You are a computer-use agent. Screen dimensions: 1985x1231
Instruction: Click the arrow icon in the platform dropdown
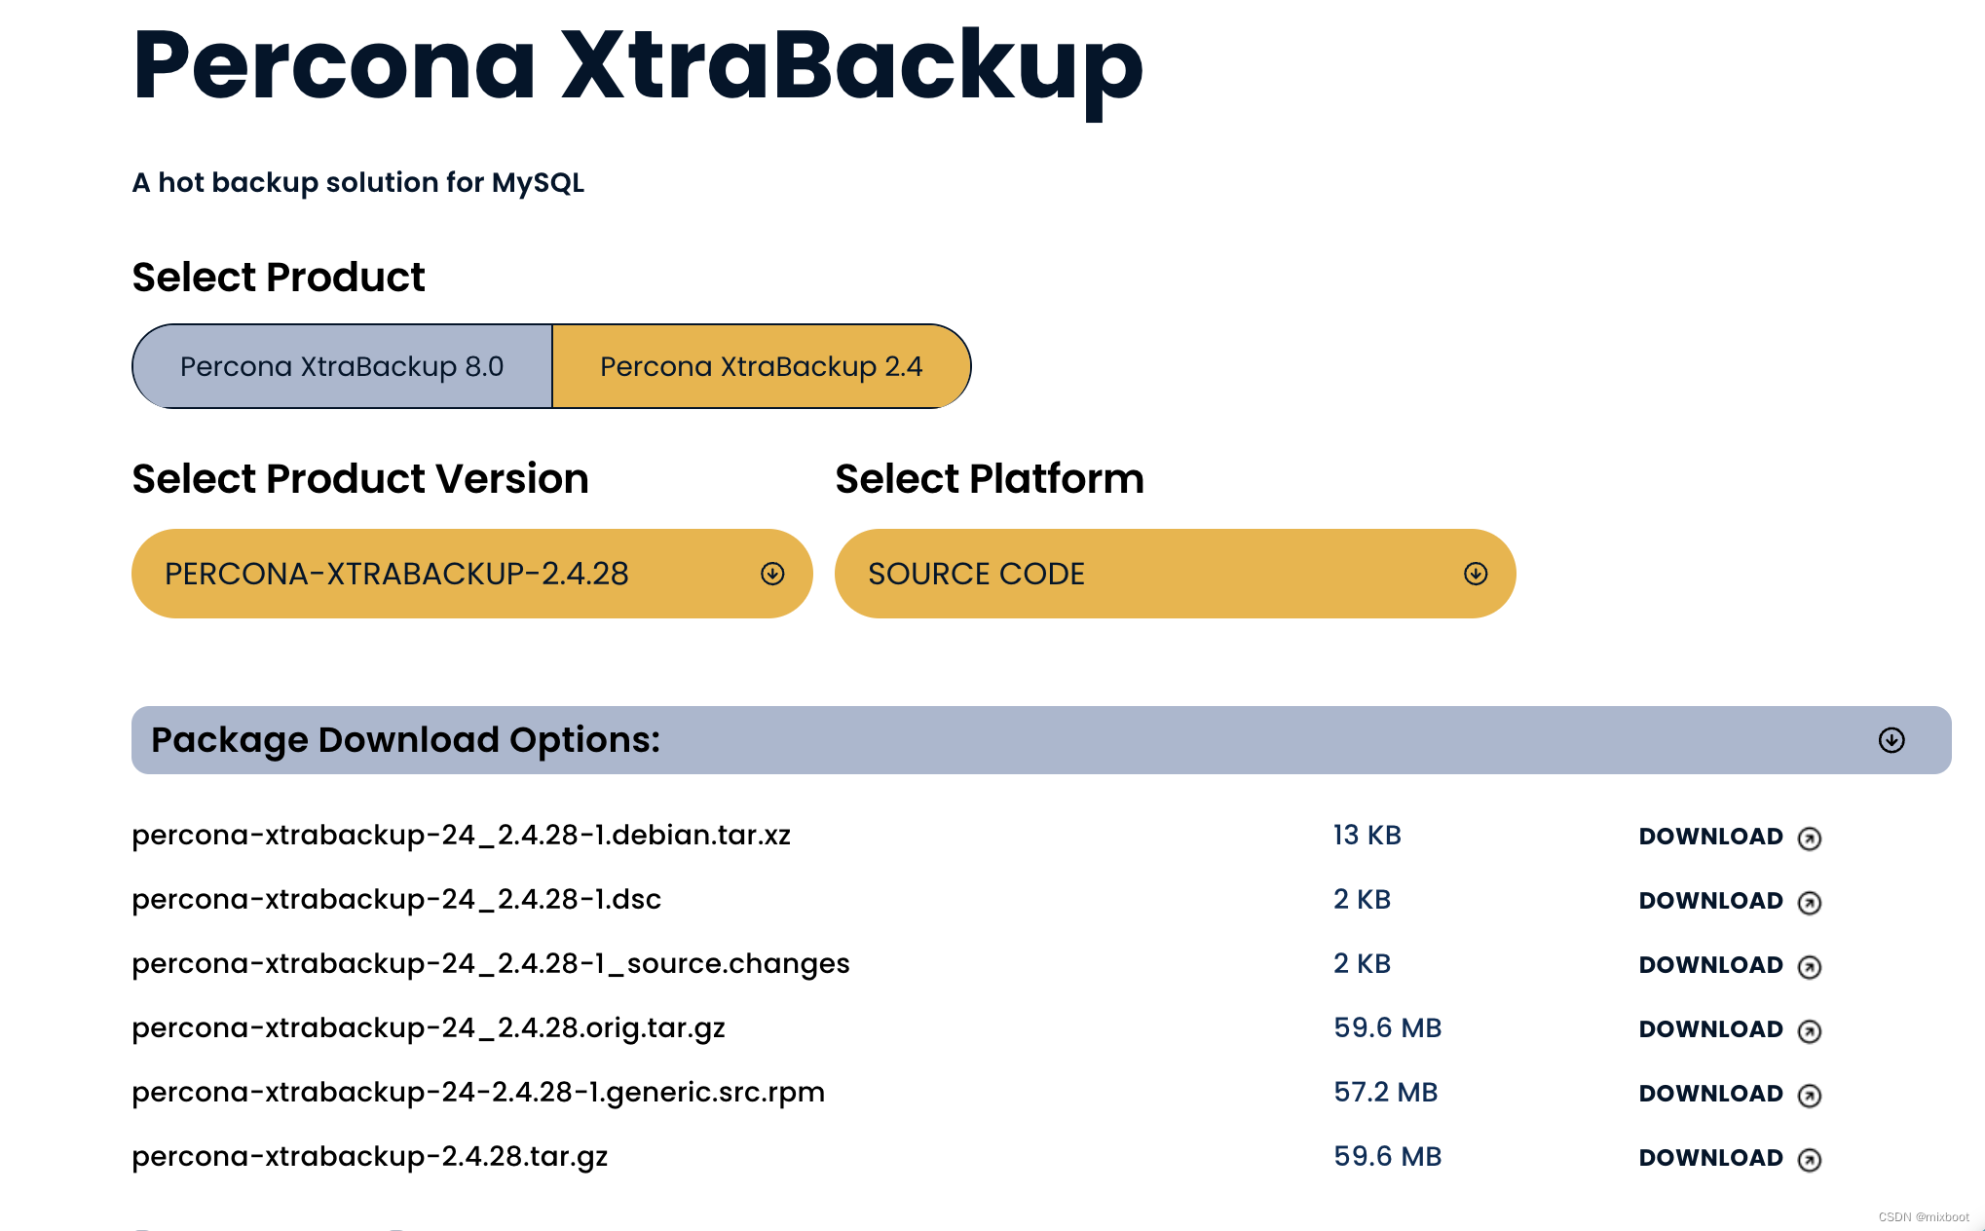tap(1476, 574)
